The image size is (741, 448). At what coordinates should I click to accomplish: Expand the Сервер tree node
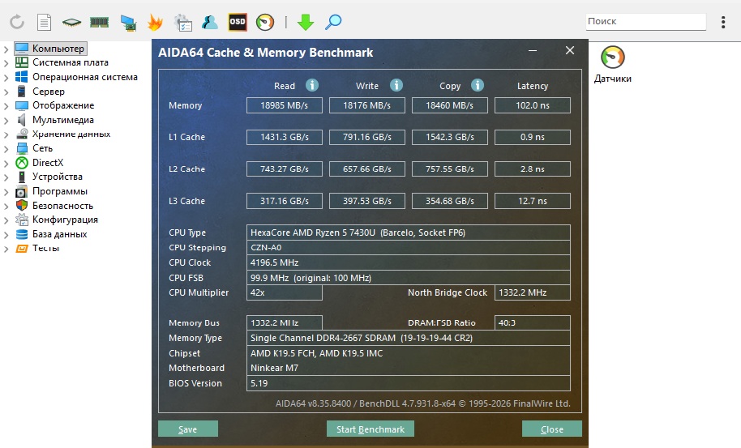coord(6,92)
